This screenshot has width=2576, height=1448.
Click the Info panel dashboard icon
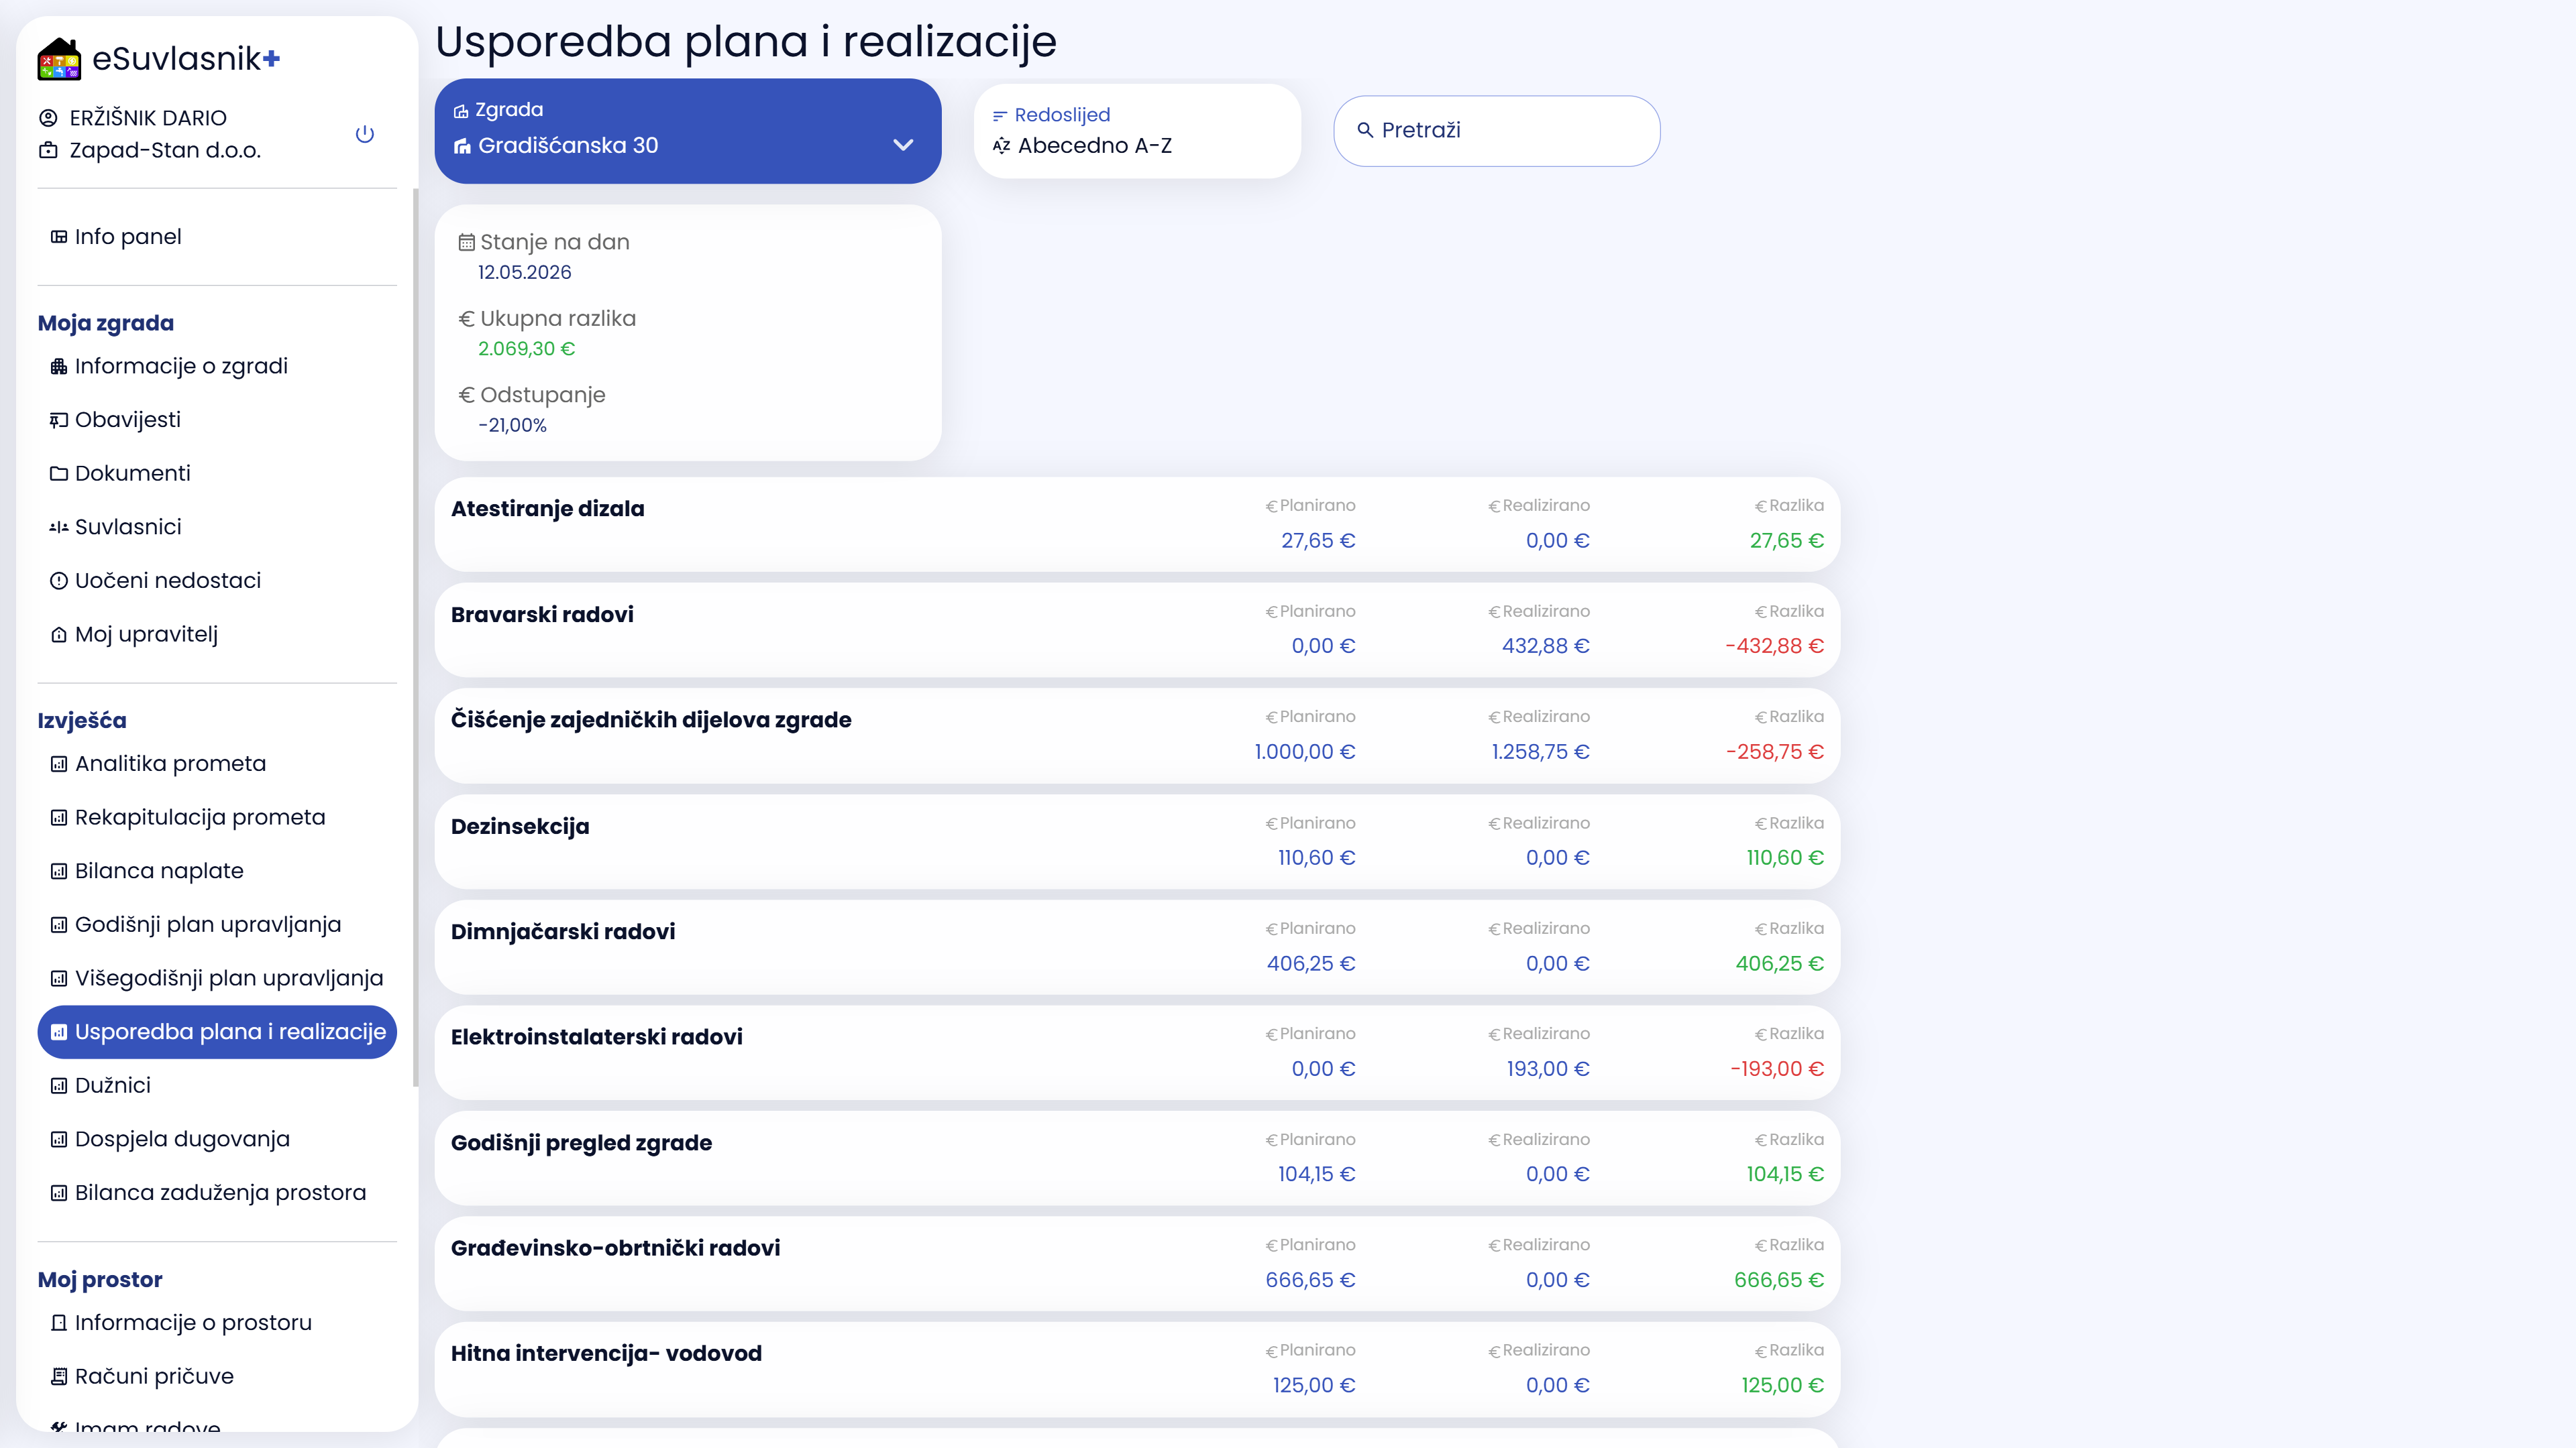pyautogui.click(x=59, y=237)
